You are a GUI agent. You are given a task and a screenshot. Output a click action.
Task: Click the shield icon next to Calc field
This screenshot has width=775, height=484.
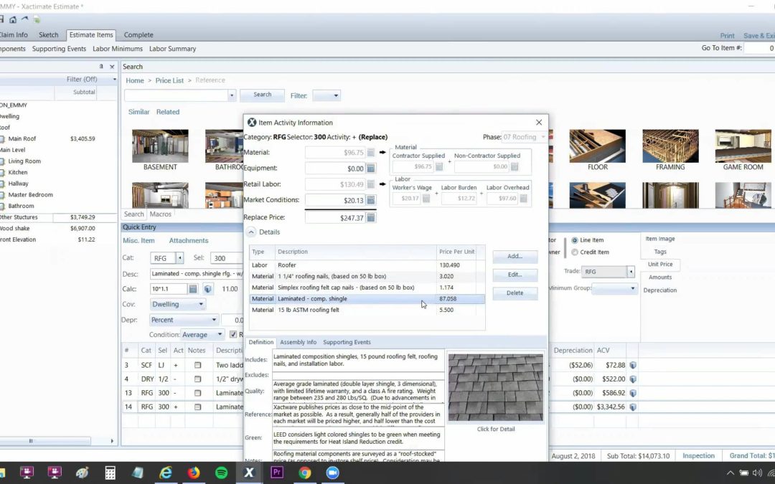point(207,289)
